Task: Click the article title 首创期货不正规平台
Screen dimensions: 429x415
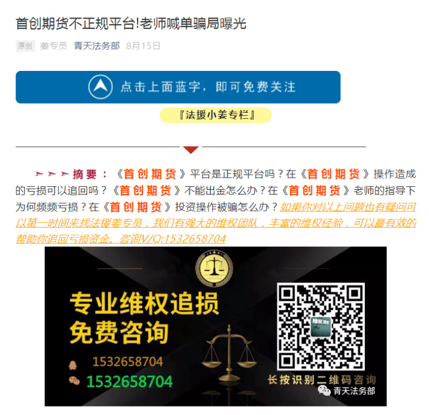Action: tap(131, 23)
